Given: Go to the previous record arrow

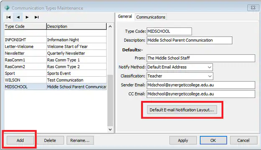Looking at the screenshot, I should [x=18, y=17].
